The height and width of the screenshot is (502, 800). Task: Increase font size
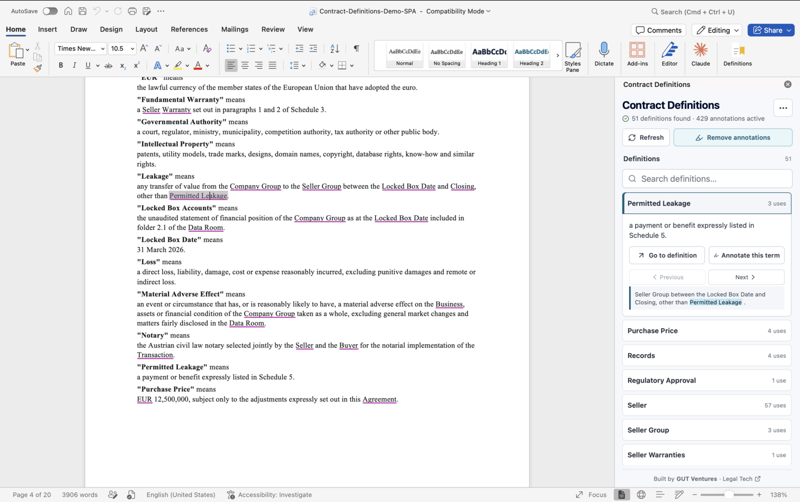(x=144, y=48)
